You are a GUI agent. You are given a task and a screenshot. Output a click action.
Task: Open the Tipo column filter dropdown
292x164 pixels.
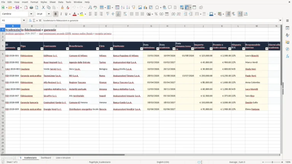point(42,49)
